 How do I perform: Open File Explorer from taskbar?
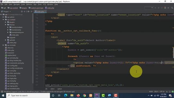[x=72, y=96]
